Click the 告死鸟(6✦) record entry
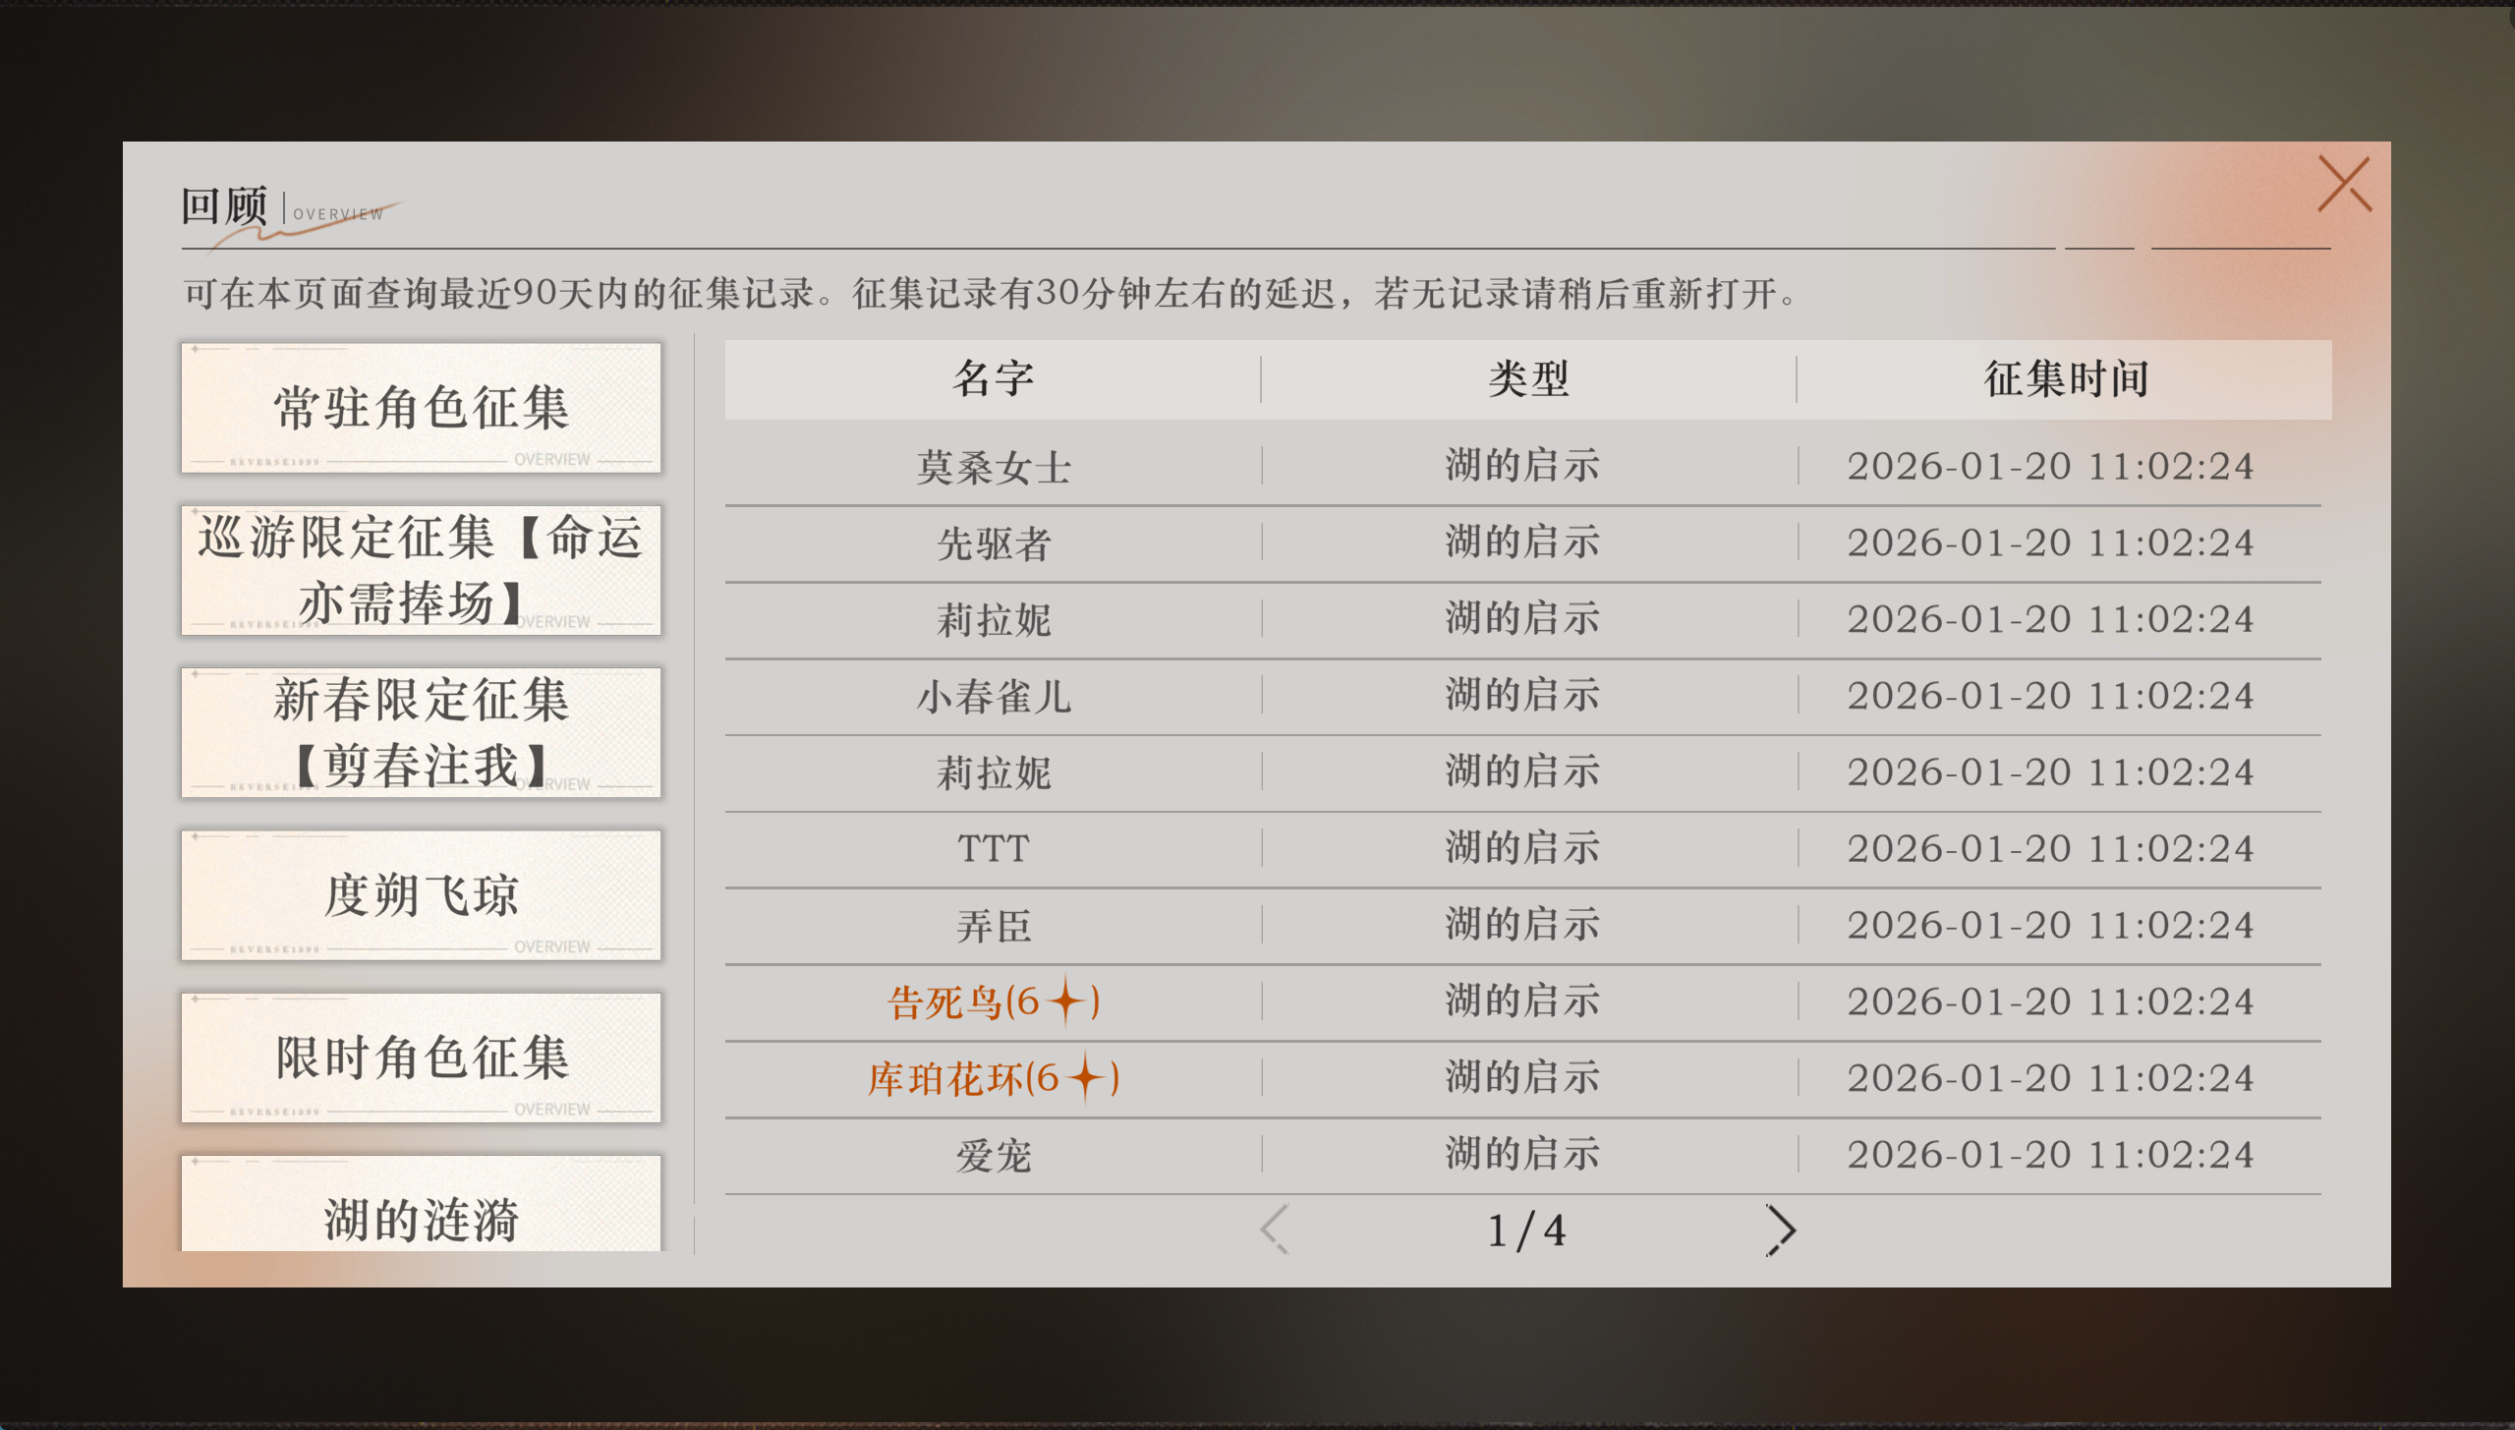This screenshot has width=2515, height=1430. [x=993, y=1001]
